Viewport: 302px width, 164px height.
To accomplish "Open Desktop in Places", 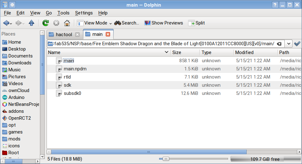I will 14,49.
